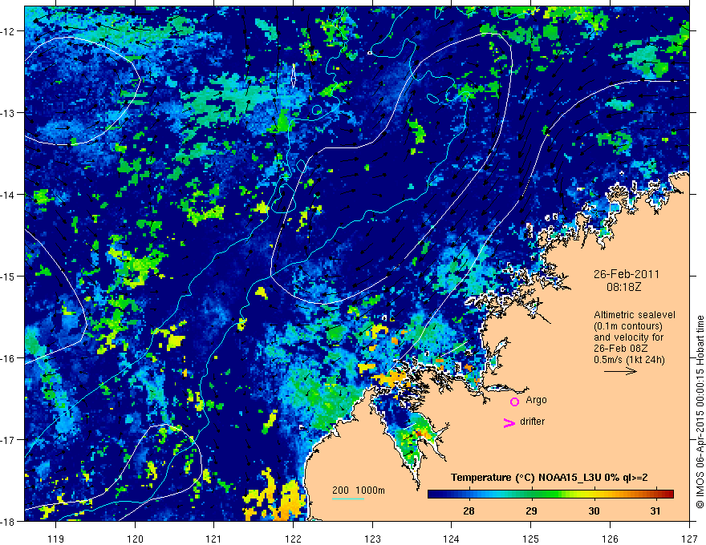Click the 'and velocity for' caption line
Screen dimensions: 706x545
tap(628, 337)
